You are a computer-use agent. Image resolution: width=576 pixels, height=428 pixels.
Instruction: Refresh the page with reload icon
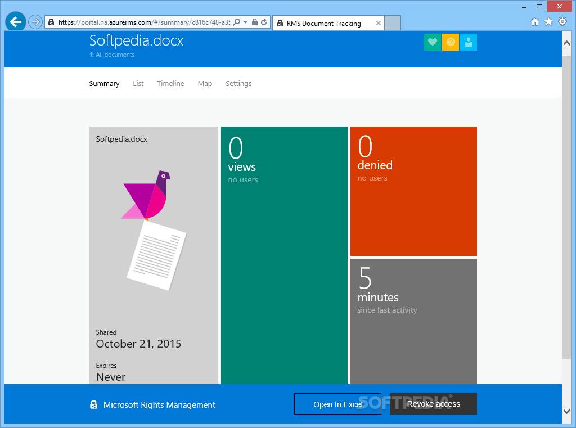pos(264,22)
